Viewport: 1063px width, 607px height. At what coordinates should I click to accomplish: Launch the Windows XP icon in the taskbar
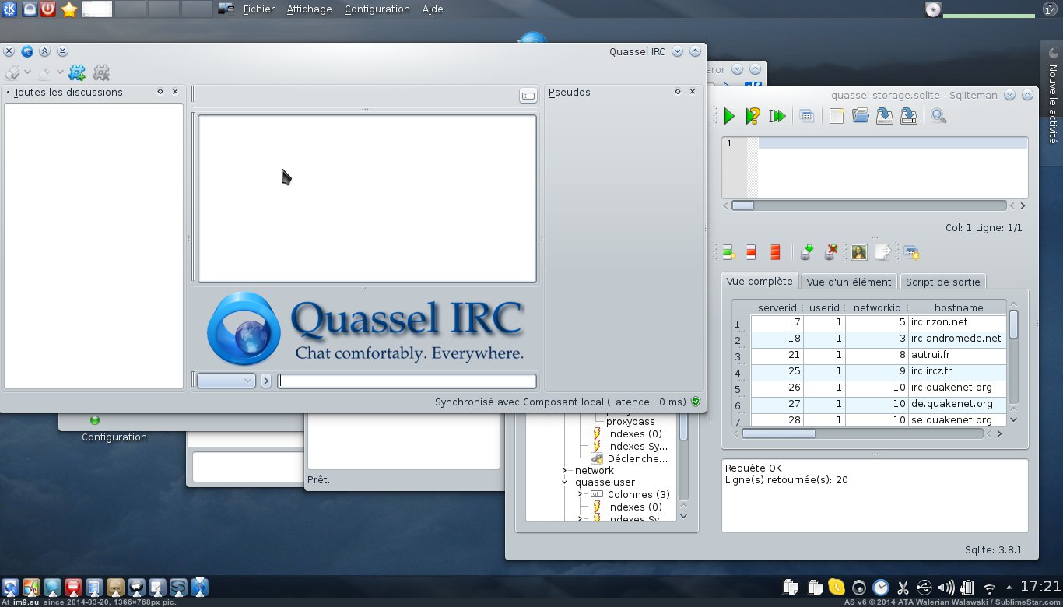point(32,588)
